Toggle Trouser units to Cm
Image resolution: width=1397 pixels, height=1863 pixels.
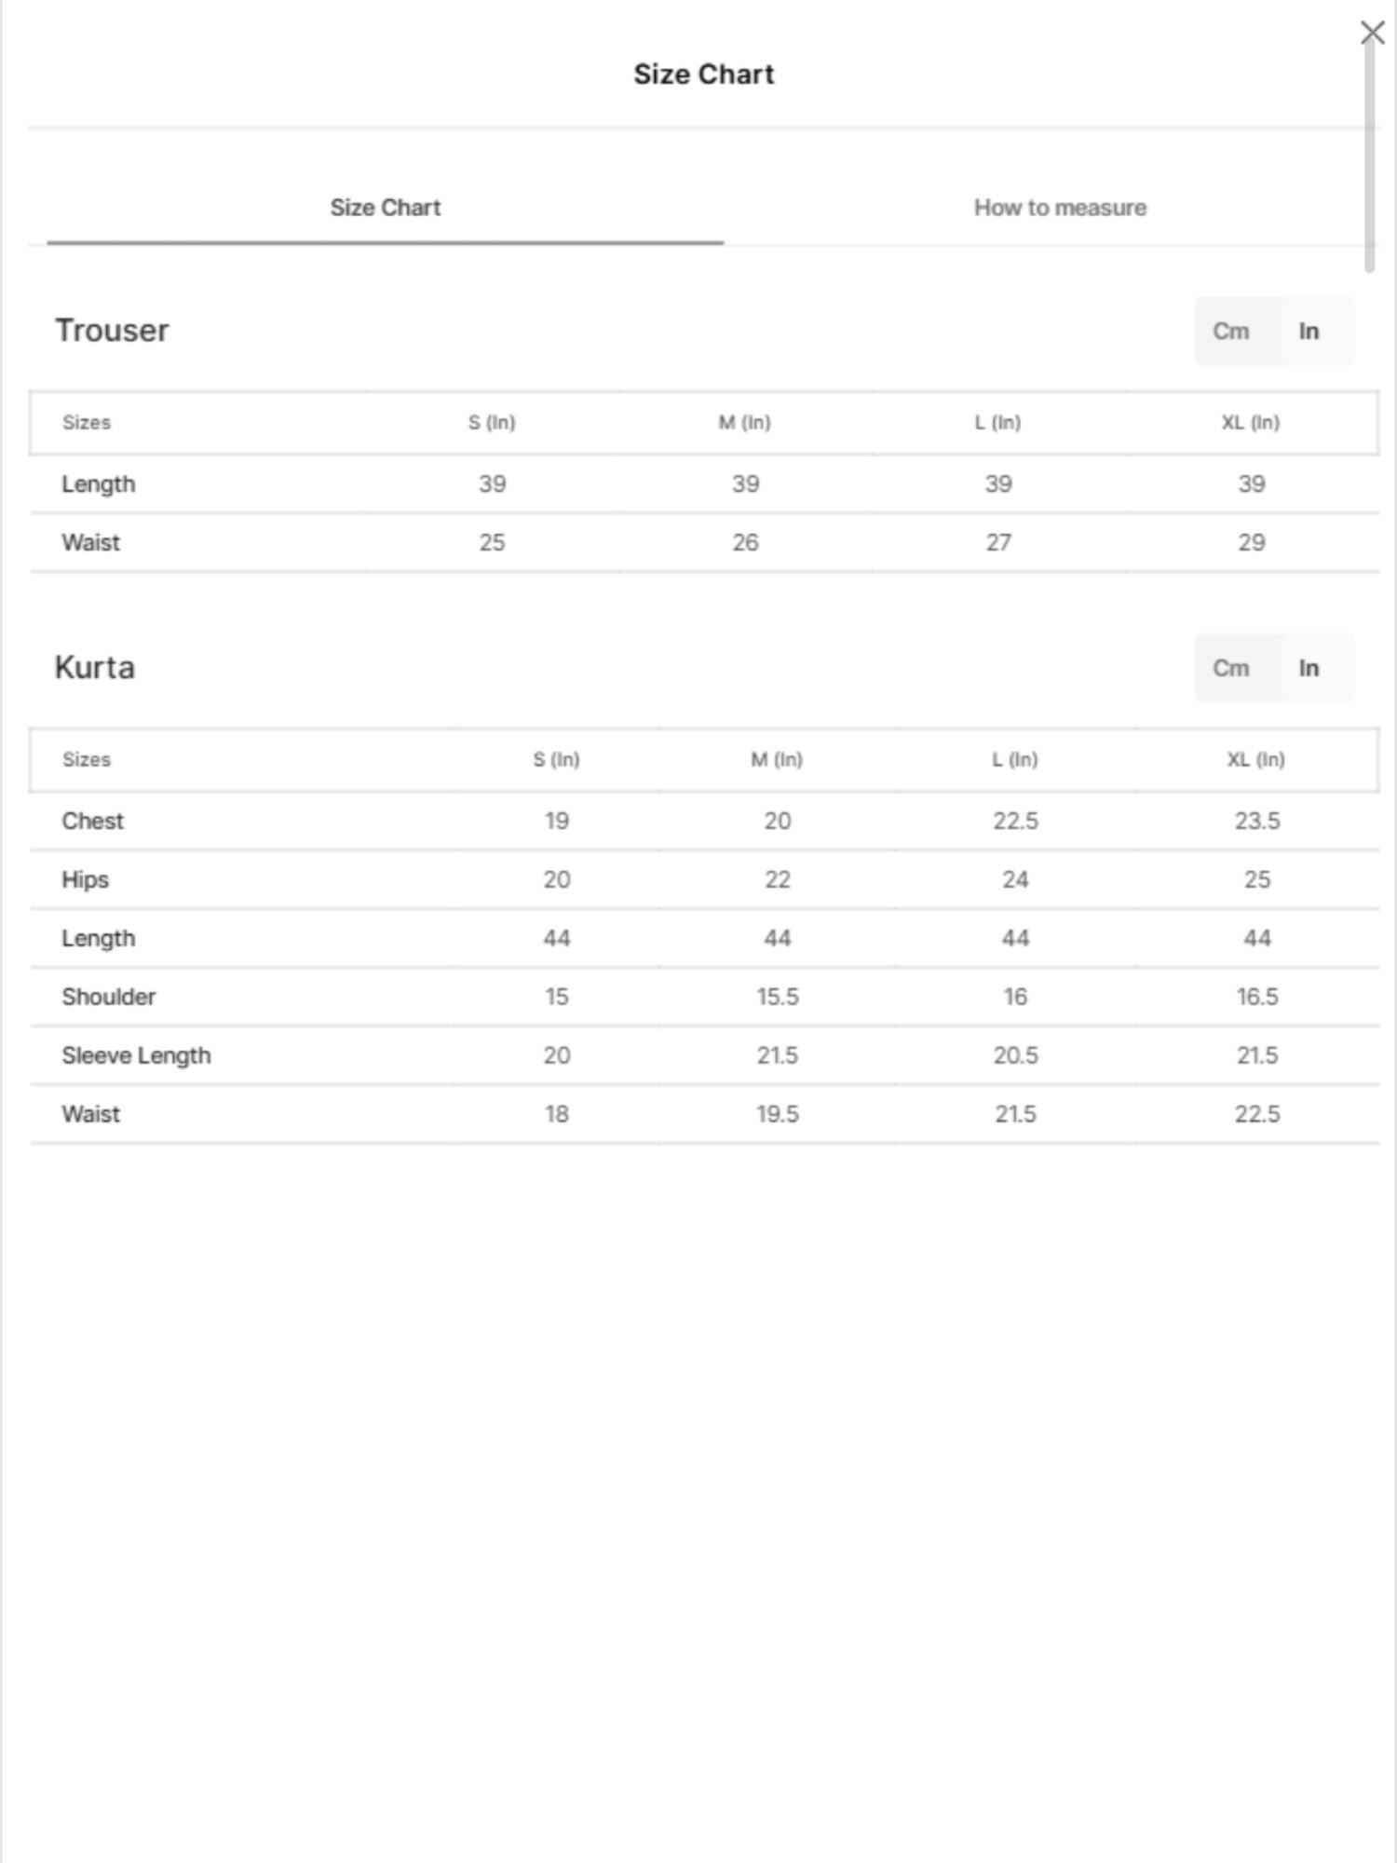pyautogui.click(x=1230, y=331)
